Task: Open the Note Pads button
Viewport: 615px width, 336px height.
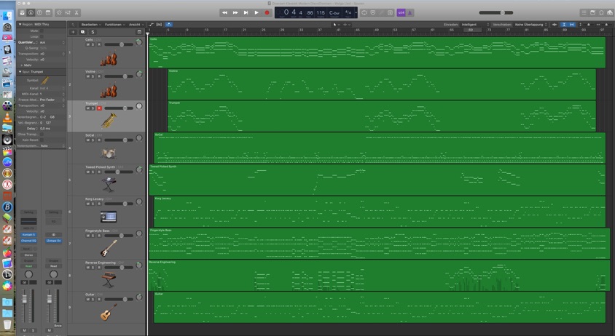Action: point(592,12)
